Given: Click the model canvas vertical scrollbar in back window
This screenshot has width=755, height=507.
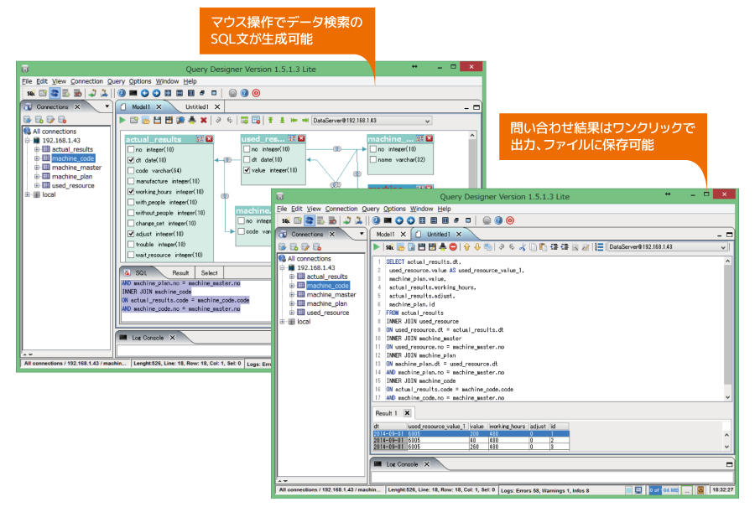Looking at the screenshot, I should (x=471, y=160).
